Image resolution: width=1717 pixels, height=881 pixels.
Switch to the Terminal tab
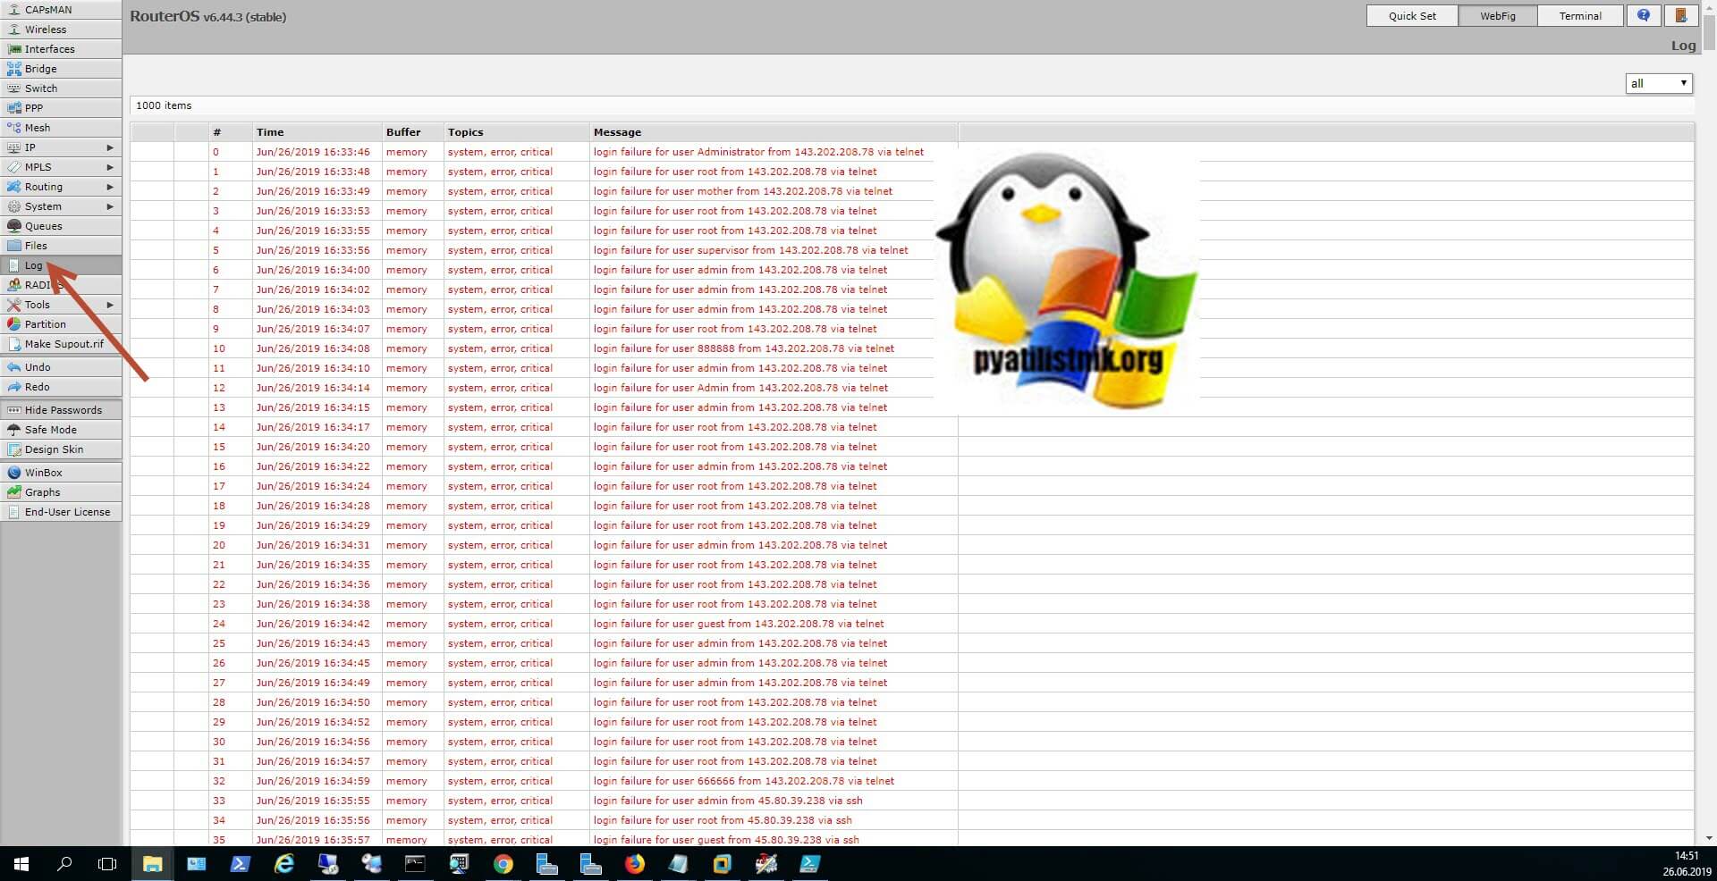(x=1580, y=16)
